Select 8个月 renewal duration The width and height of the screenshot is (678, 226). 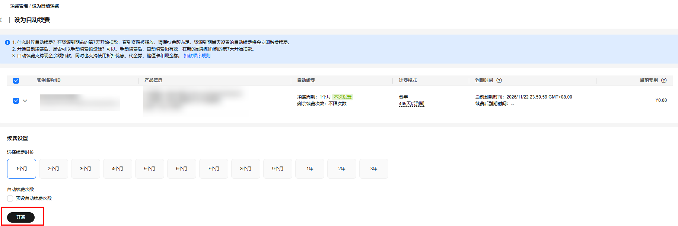(x=246, y=169)
